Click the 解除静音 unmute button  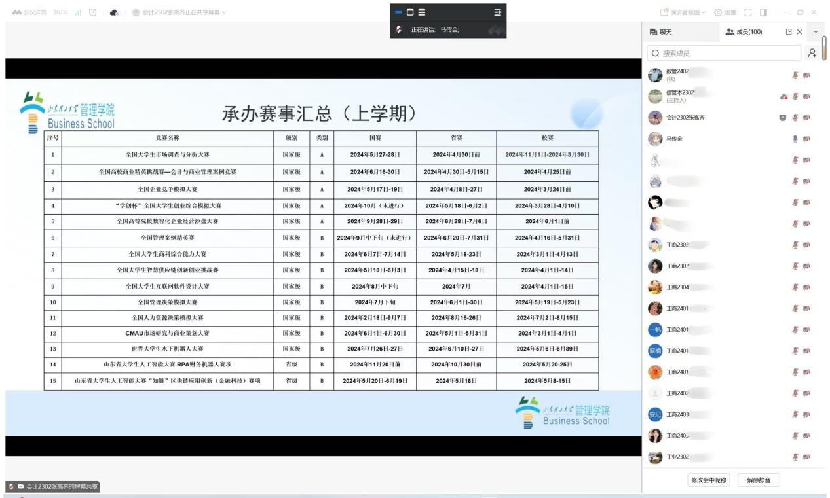click(759, 480)
